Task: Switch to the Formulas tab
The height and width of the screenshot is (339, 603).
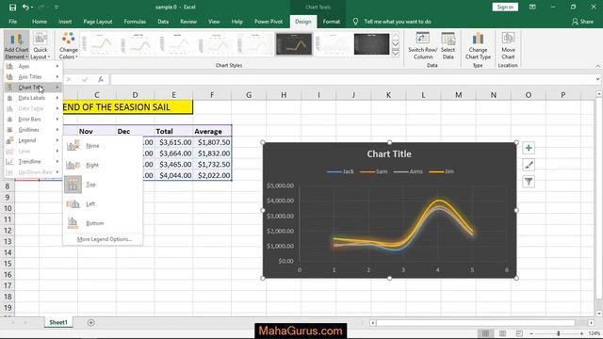Action: pyautogui.click(x=135, y=22)
